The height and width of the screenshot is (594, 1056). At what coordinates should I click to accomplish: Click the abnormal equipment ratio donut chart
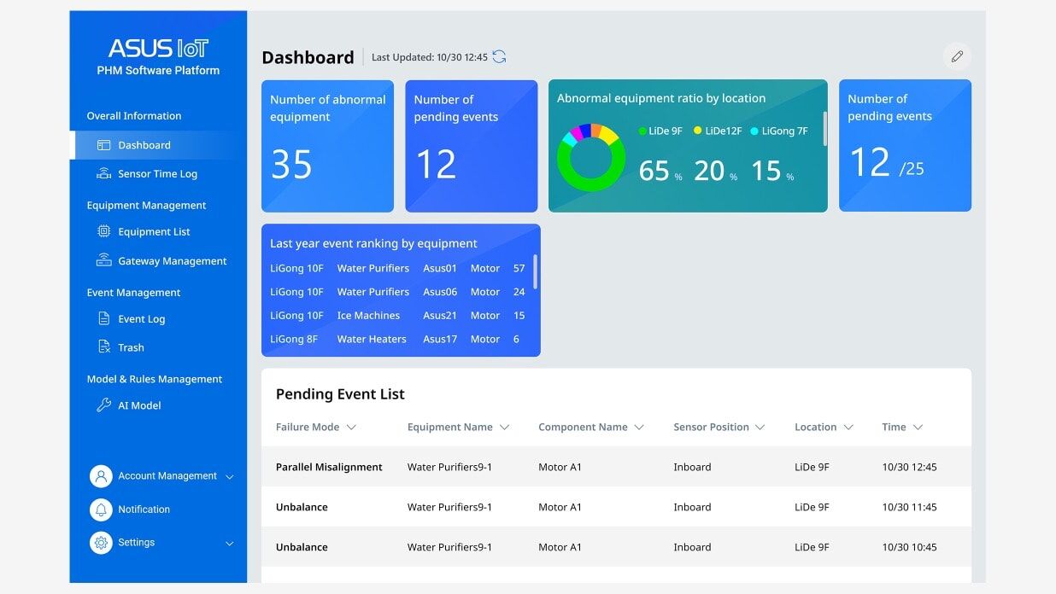click(590, 158)
